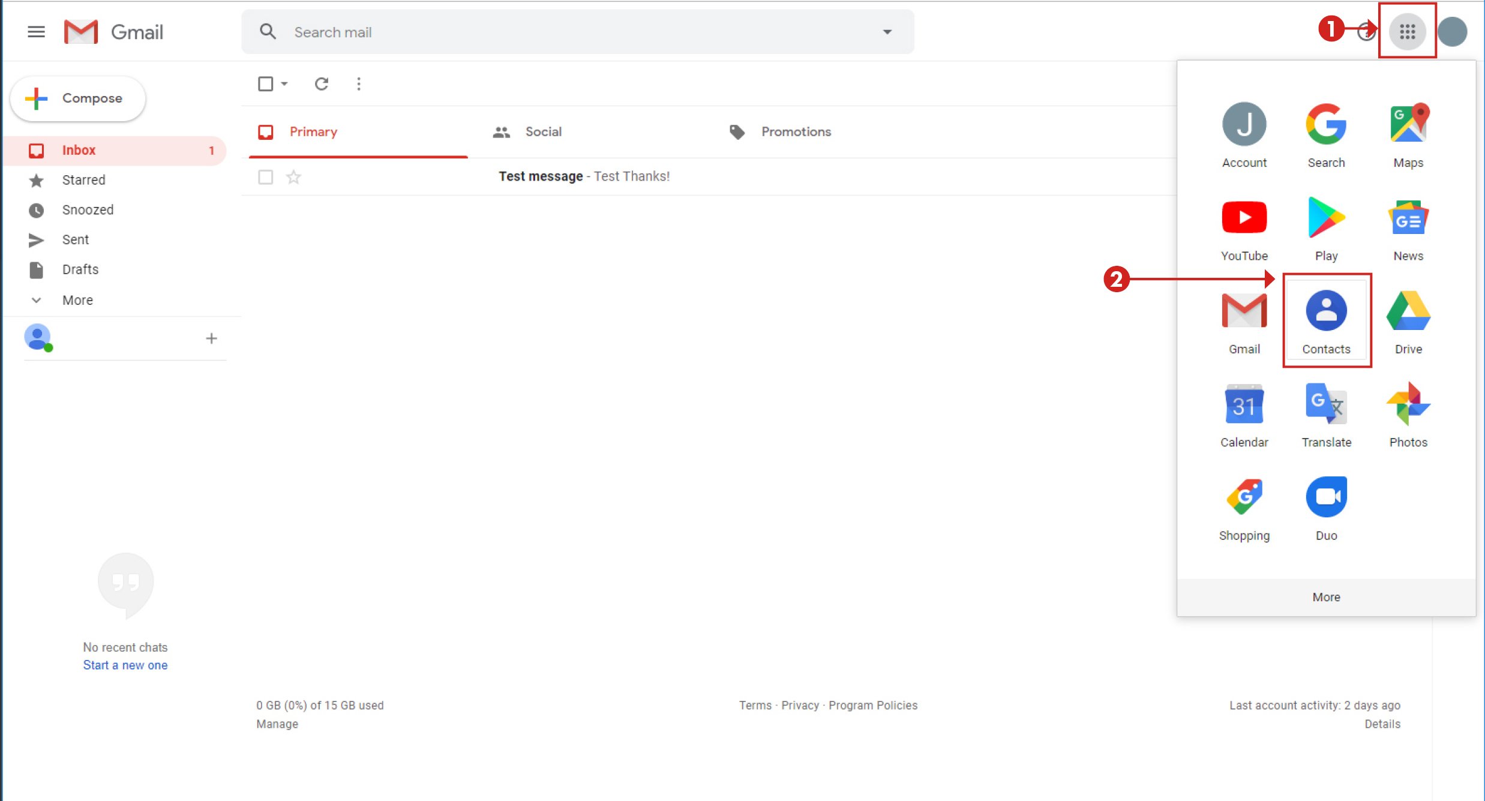This screenshot has height=801, width=1485.
Task: Open Gmail from apps panel
Action: (x=1244, y=323)
